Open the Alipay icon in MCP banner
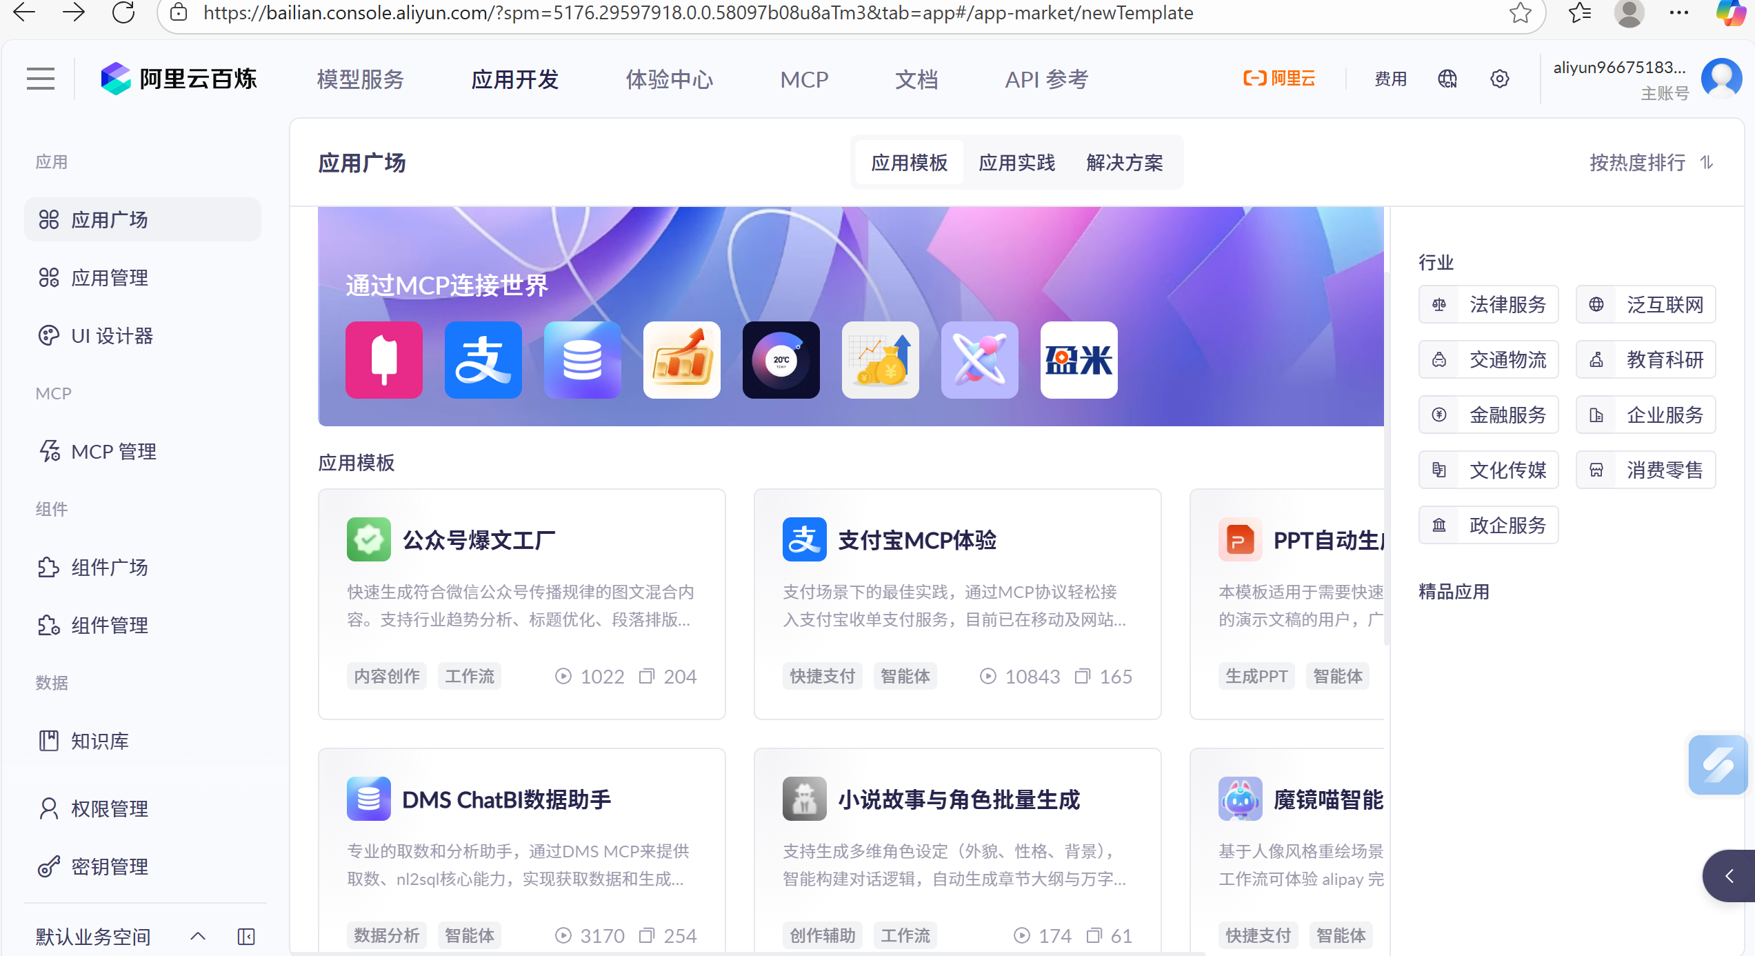 pyautogui.click(x=483, y=360)
